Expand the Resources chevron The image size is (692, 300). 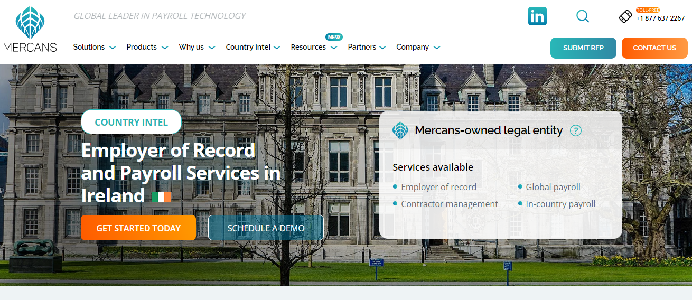(x=334, y=48)
